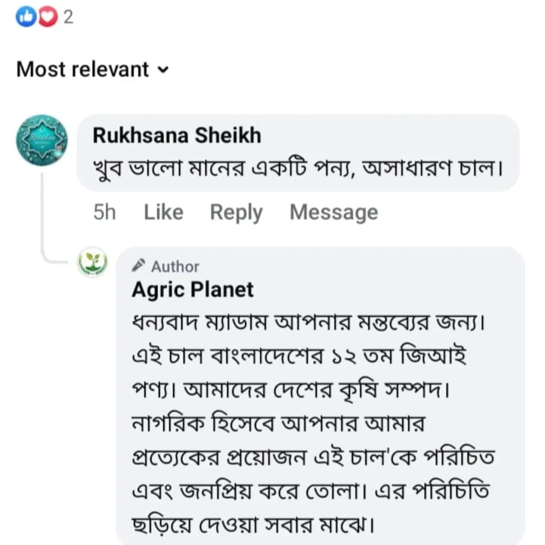This screenshot has height=545, width=545.
Task: Click the thread connector line under Rukhsana's avatar
Action: 43,213
